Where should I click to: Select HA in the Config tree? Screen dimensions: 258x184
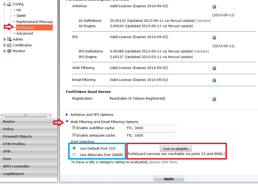click(19, 10)
